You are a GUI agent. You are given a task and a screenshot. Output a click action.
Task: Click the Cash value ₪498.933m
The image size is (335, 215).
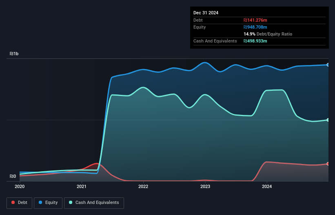click(255, 41)
